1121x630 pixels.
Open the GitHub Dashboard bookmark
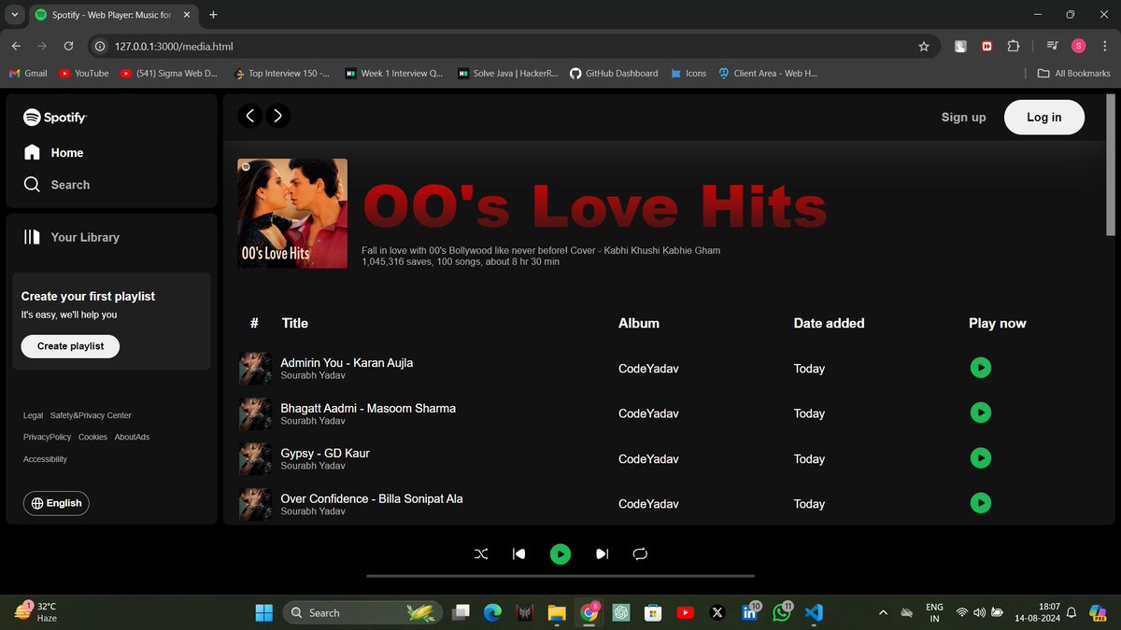(x=614, y=73)
